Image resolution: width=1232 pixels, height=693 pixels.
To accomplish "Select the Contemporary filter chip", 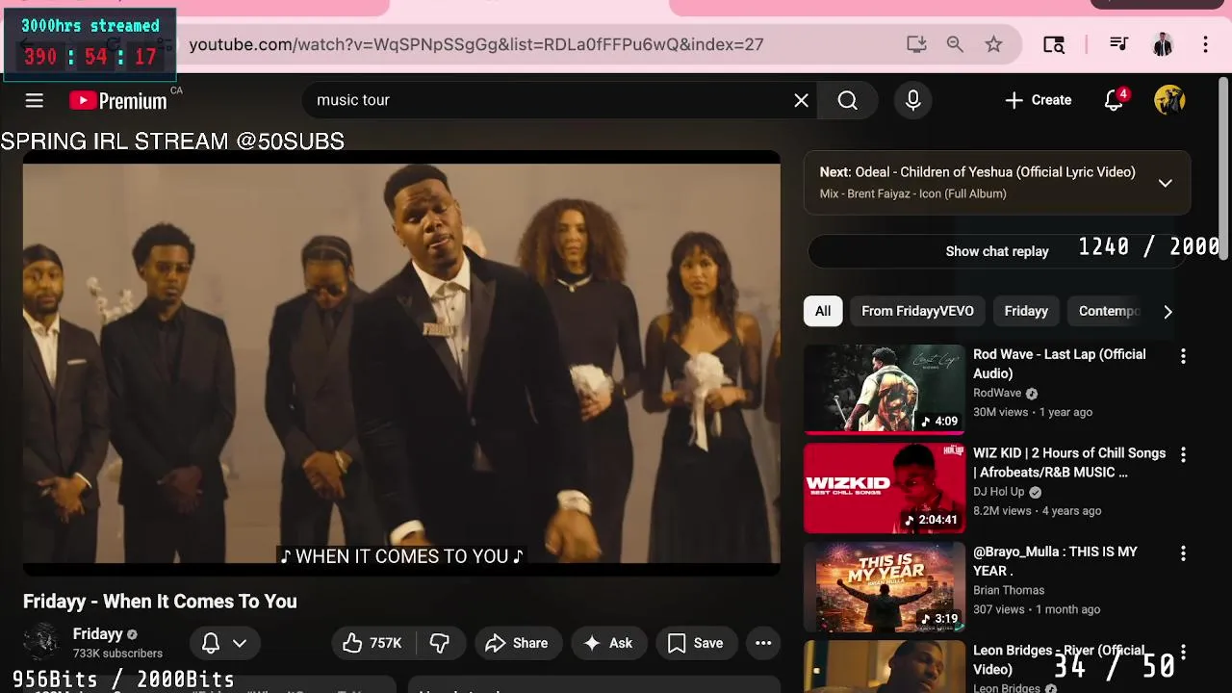I will click(1109, 311).
